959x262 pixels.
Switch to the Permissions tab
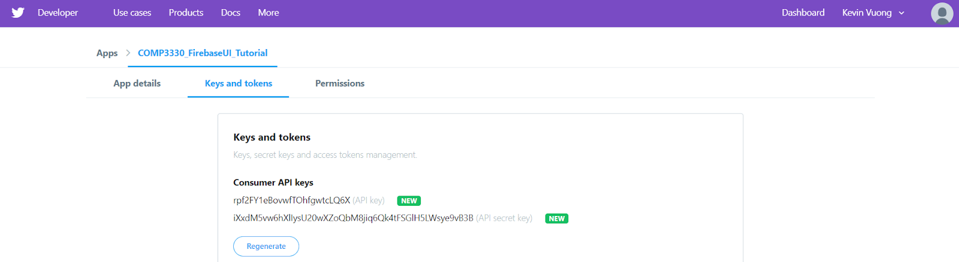point(340,83)
